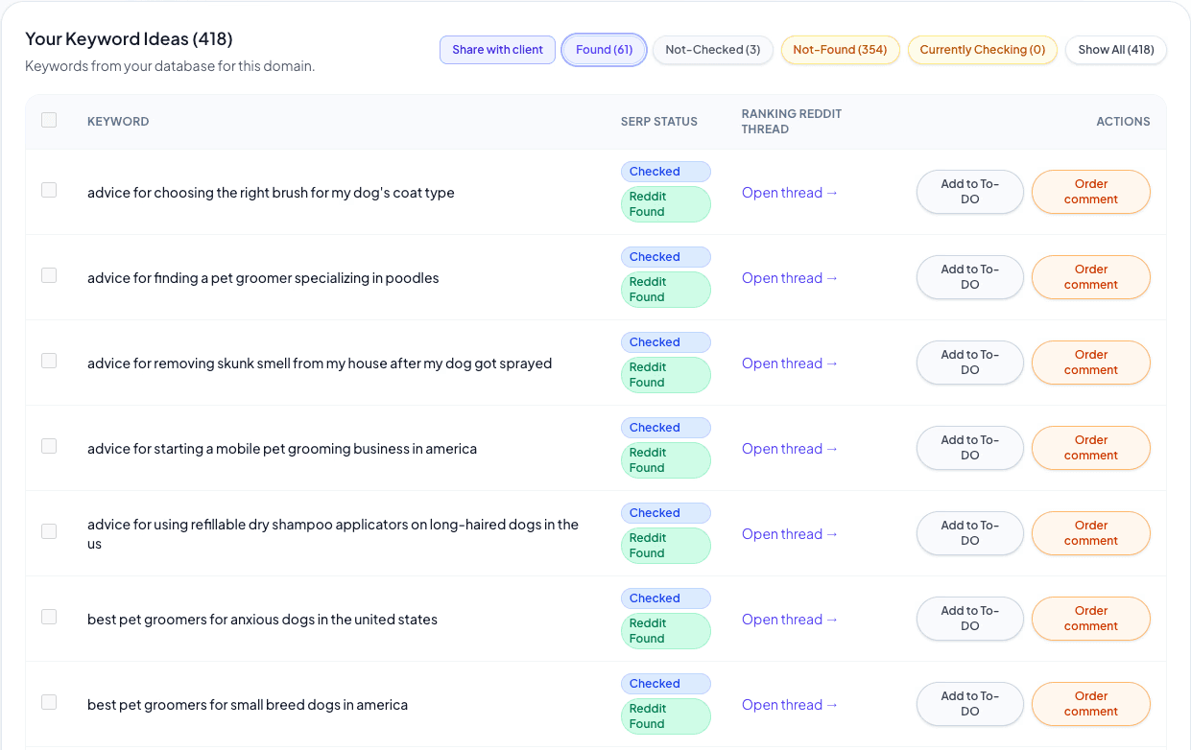Viewport: 1191px width, 750px height.
Task: Select the skunk smell keyword checkbox
Action: [49, 361]
